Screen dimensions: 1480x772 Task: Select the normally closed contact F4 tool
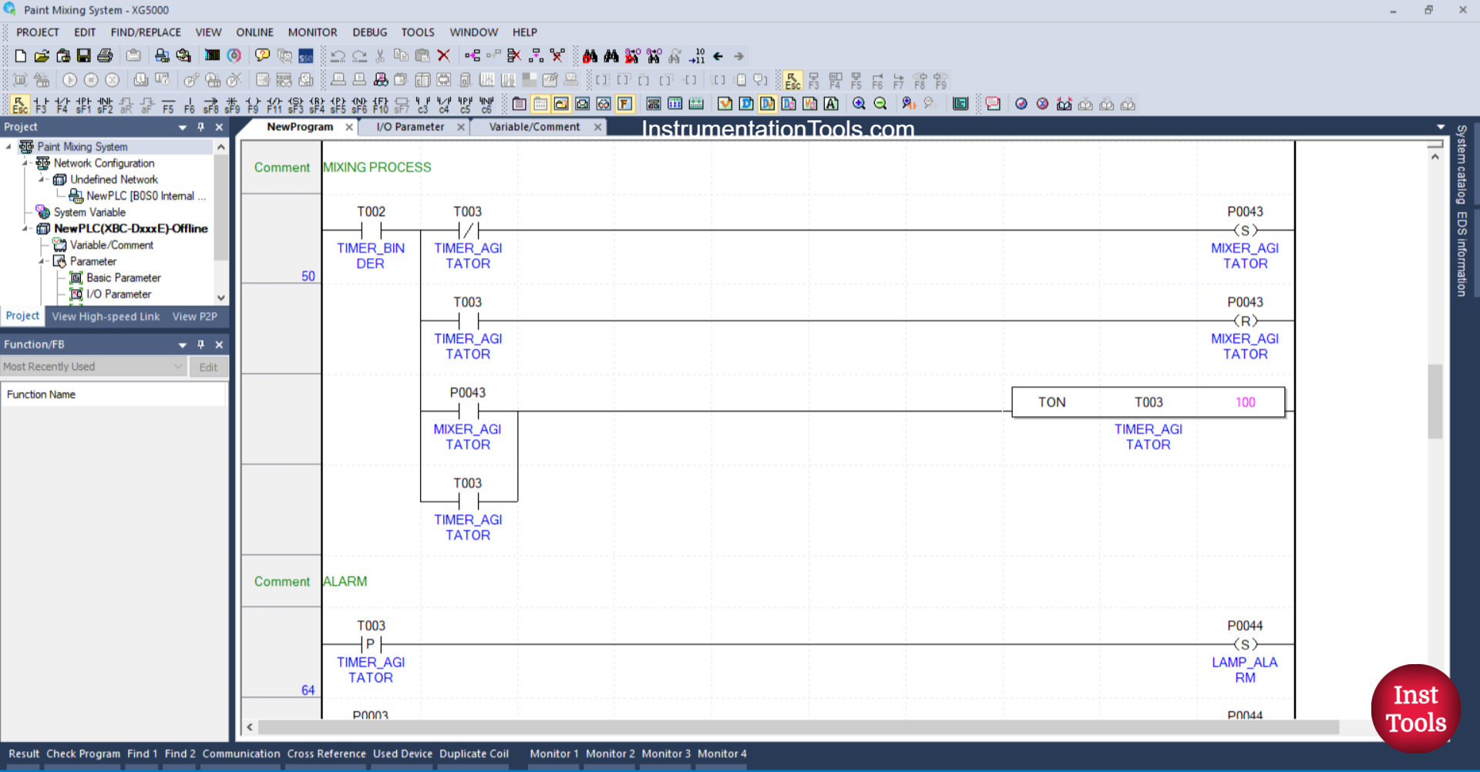pyautogui.click(x=61, y=104)
